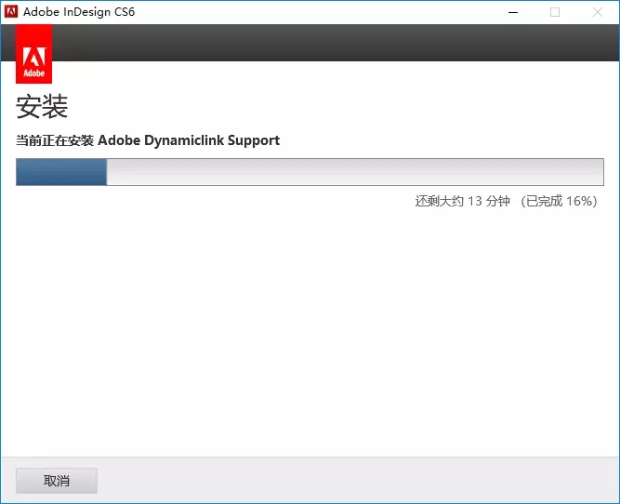The image size is (620, 504).
Task: Click the greyed-out maximize button
Action: click(555, 12)
